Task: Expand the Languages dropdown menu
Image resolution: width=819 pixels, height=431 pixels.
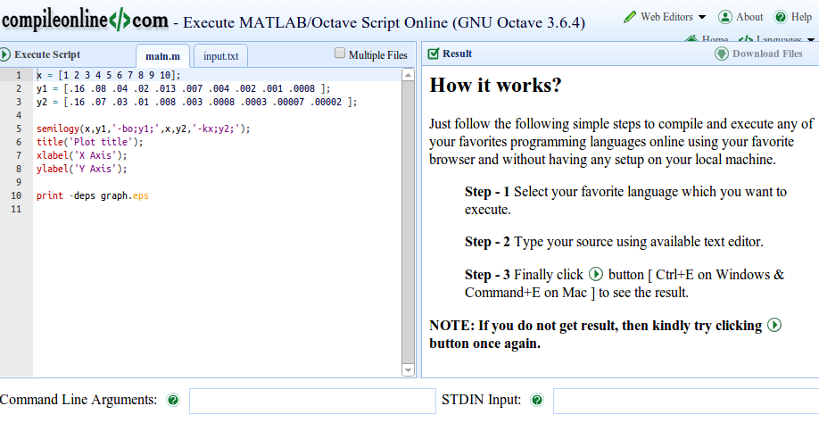Action: pos(810,39)
